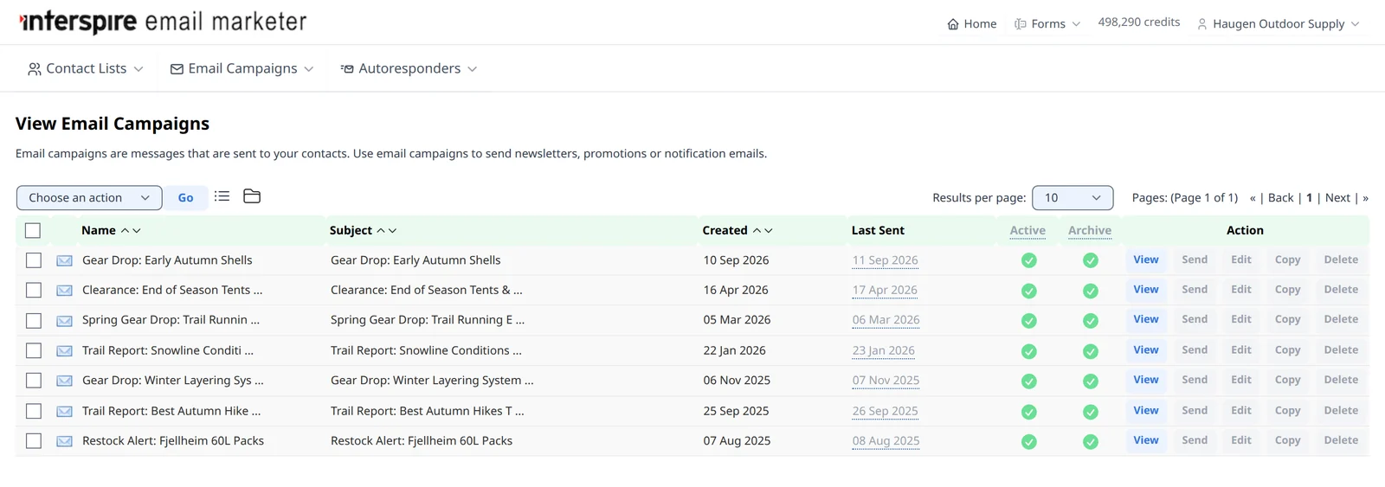Expand Contact Lists menu
Image resolution: width=1385 pixels, height=487 pixels.
pyautogui.click(x=85, y=68)
